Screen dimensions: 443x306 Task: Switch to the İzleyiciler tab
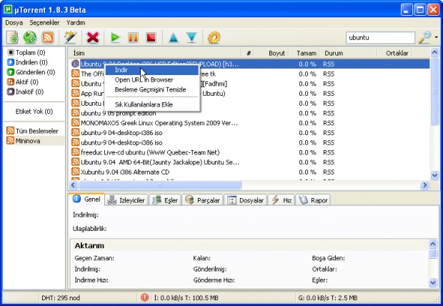click(x=126, y=200)
